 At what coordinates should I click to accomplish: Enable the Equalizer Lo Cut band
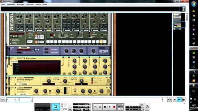63,57
